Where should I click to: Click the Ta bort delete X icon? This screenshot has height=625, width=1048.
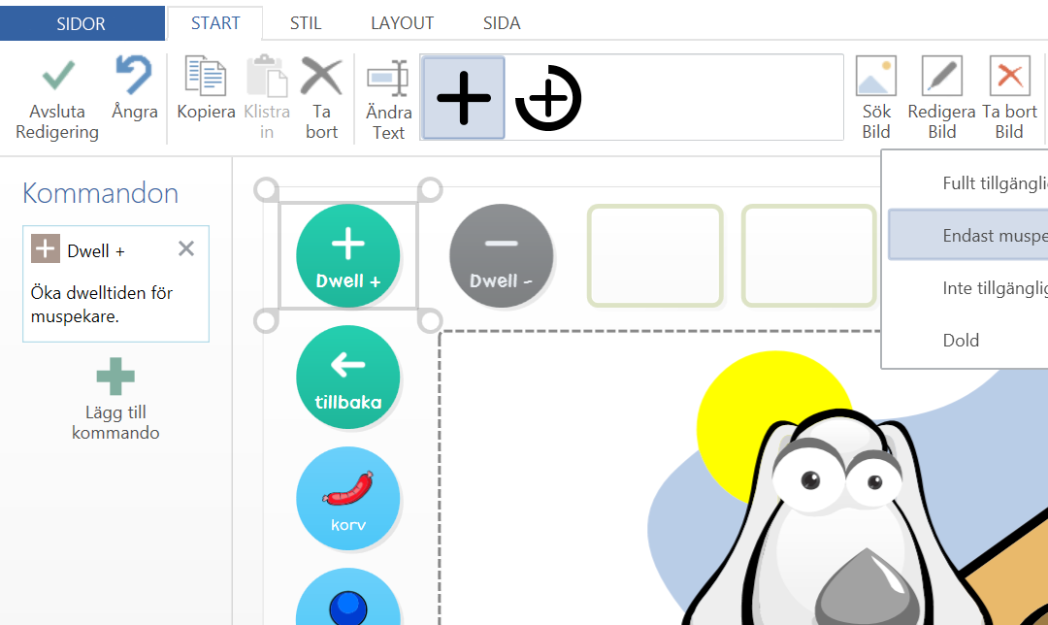[321, 76]
